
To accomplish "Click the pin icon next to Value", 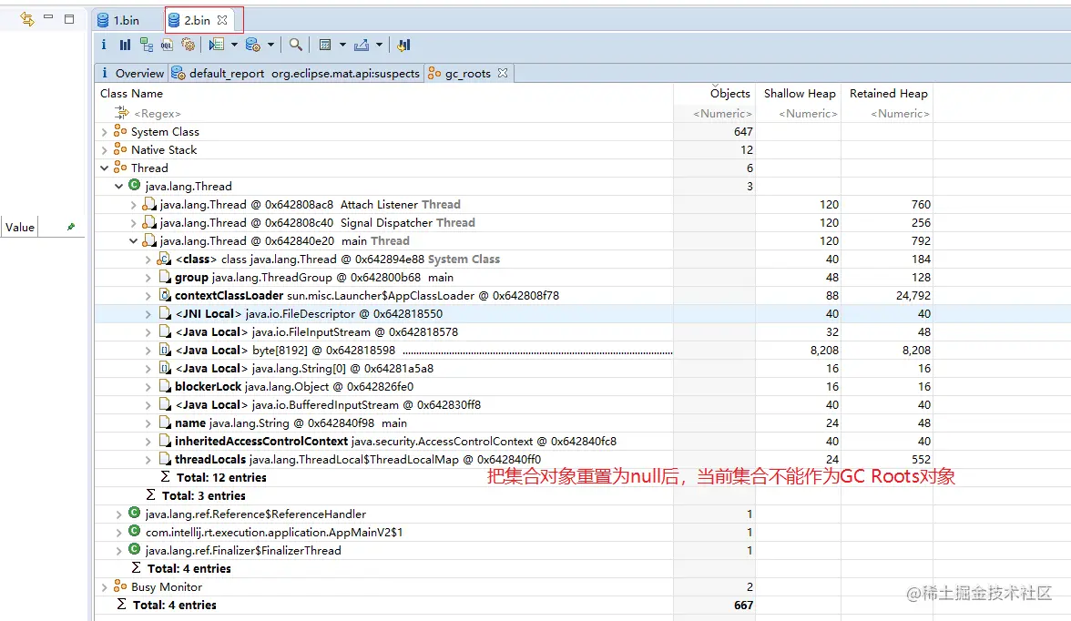I will (71, 227).
